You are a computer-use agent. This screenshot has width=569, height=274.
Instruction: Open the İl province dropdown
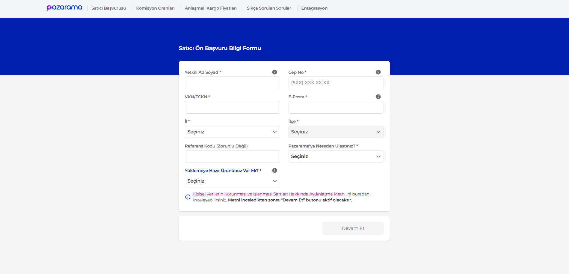point(232,132)
